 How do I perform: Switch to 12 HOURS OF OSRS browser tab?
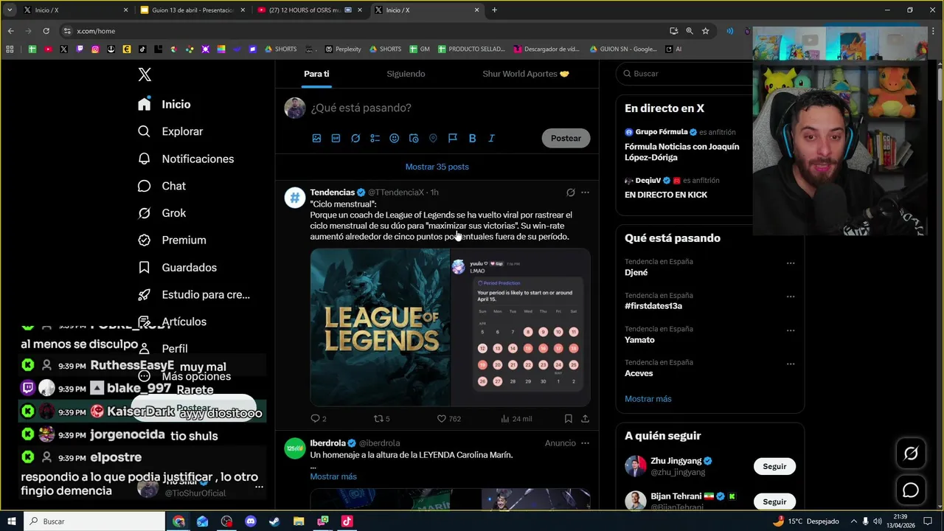coord(309,10)
